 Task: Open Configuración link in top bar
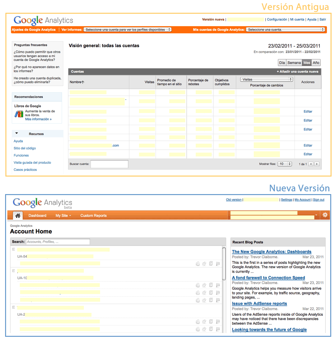277,19
